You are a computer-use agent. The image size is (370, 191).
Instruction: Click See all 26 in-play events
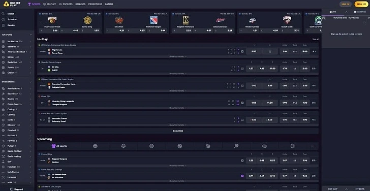tap(178, 131)
